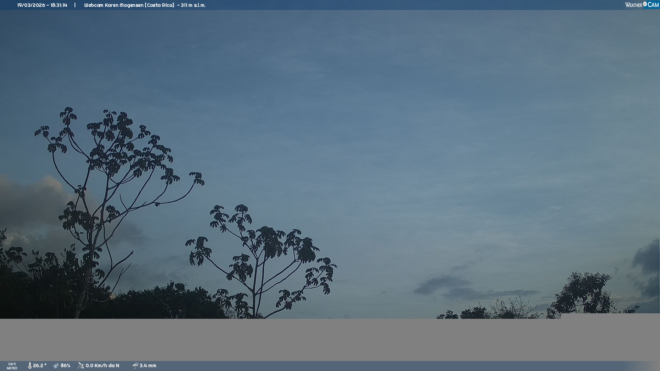Click the Webcam Karen Mogensen title
Image resolution: width=660 pixels, height=371 pixels.
click(x=113, y=5)
